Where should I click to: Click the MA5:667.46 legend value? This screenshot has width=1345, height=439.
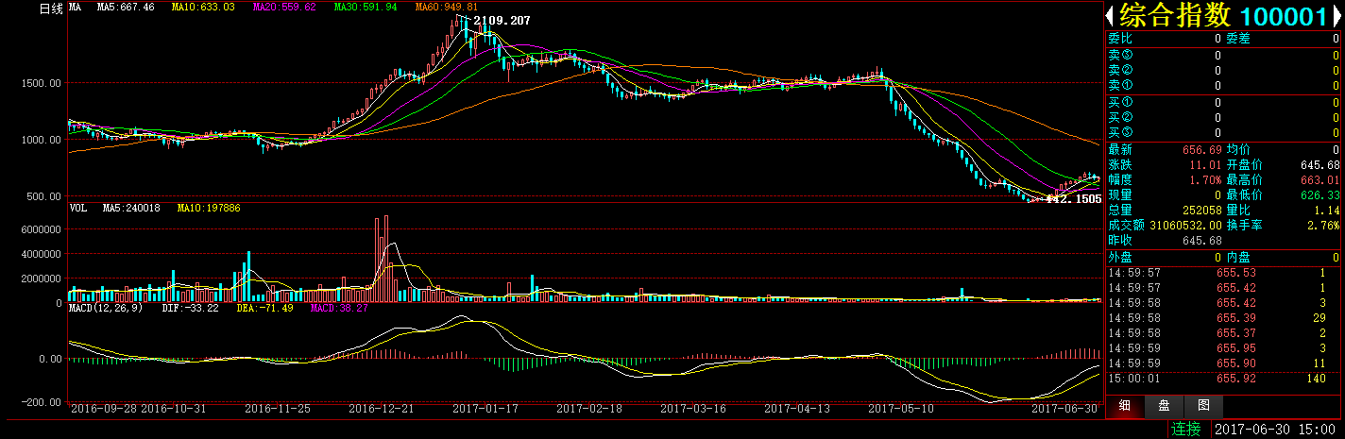click(x=127, y=8)
